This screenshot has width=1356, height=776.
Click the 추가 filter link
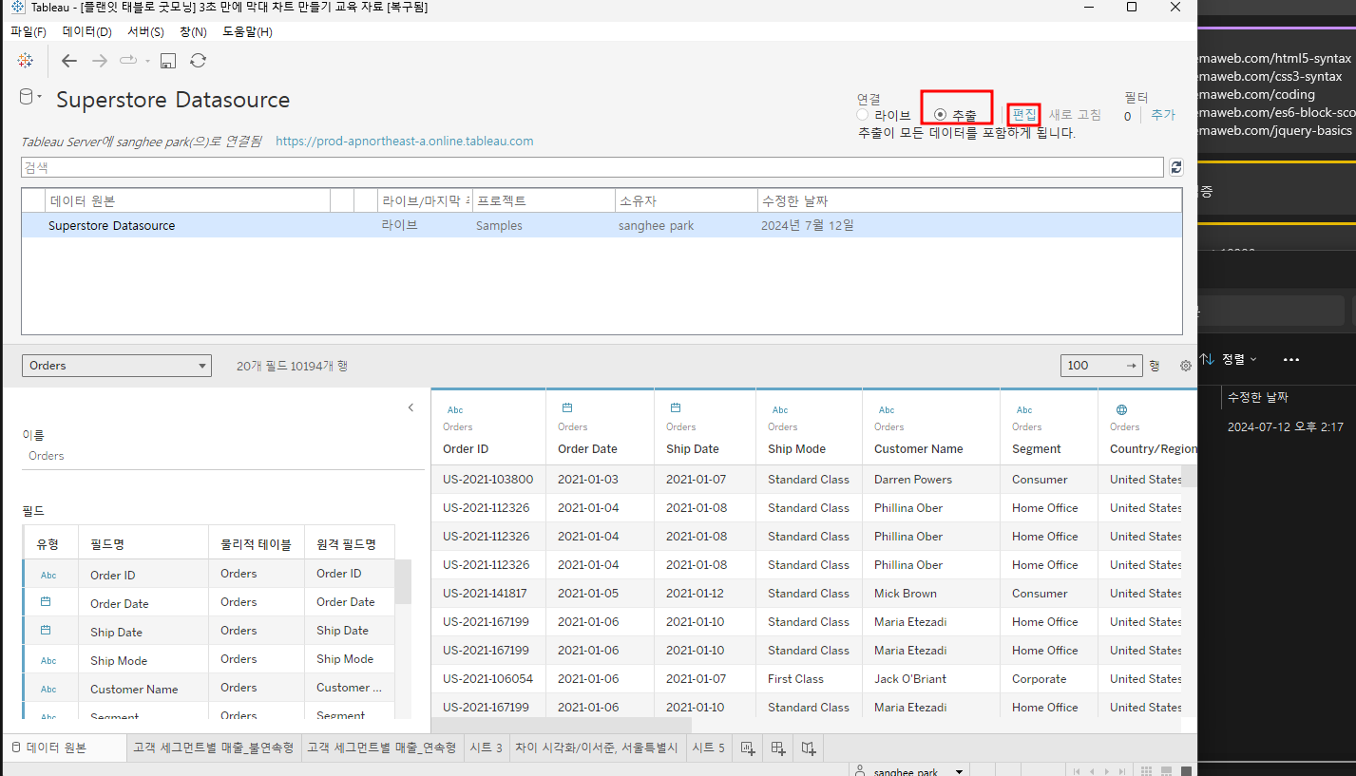click(x=1163, y=115)
